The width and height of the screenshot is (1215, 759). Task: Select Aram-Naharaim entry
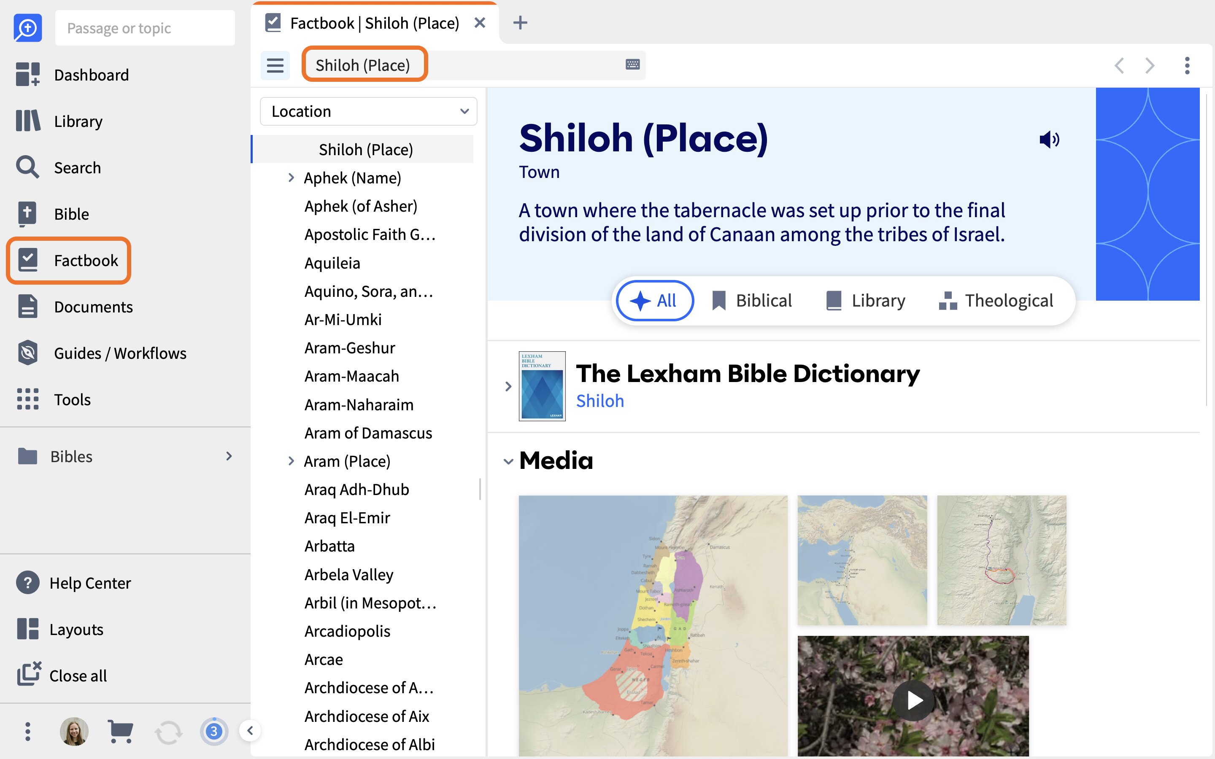pyautogui.click(x=359, y=405)
